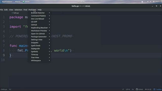Expand Command Palette submenu

coord(39,16)
